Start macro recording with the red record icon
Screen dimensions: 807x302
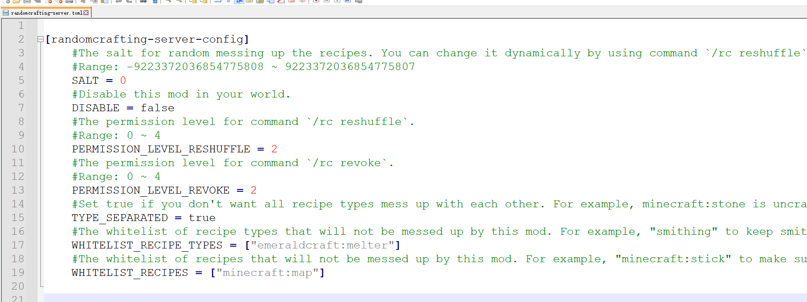[316, 1]
